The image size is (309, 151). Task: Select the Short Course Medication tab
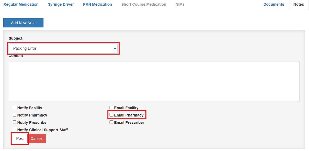click(x=144, y=4)
